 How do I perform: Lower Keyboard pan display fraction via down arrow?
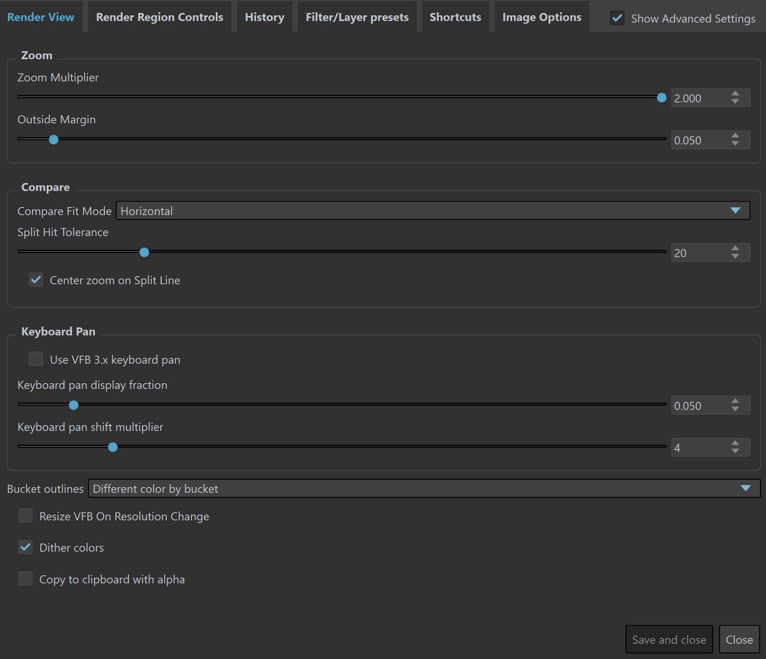(735, 409)
